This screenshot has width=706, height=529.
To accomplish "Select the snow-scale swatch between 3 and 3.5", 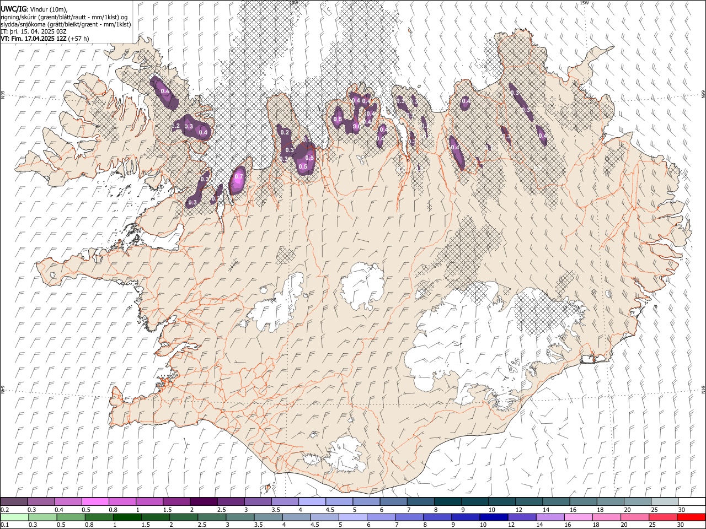I will click(x=258, y=501).
